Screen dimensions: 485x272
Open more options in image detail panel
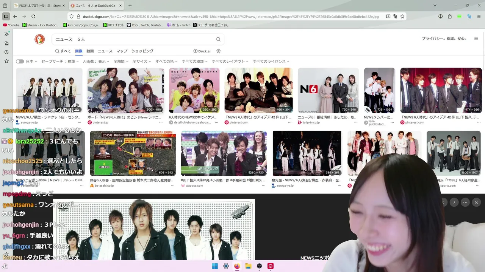[x=465, y=202]
